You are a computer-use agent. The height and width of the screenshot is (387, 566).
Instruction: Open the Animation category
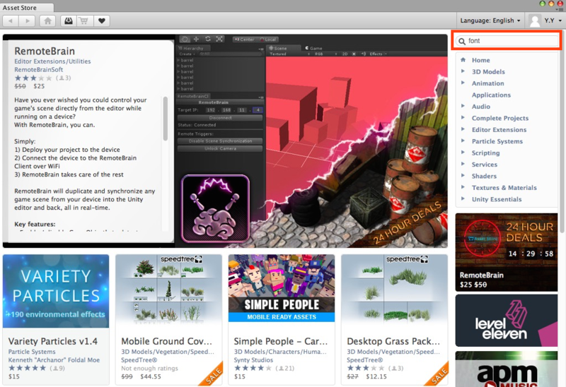[487, 83]
